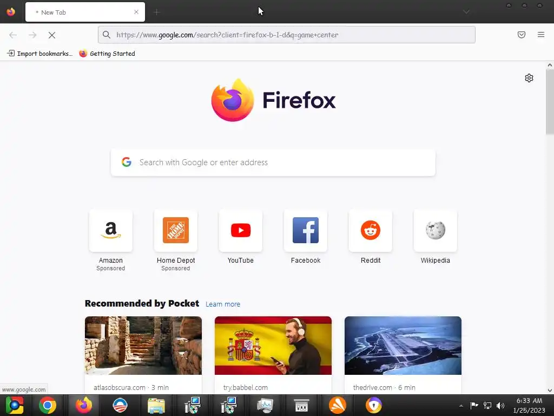Viewport: 554px width, 416px height.
Task: Switch to Firefox in the taskbar
Action: pyautogui.click(x=84, y=405)
